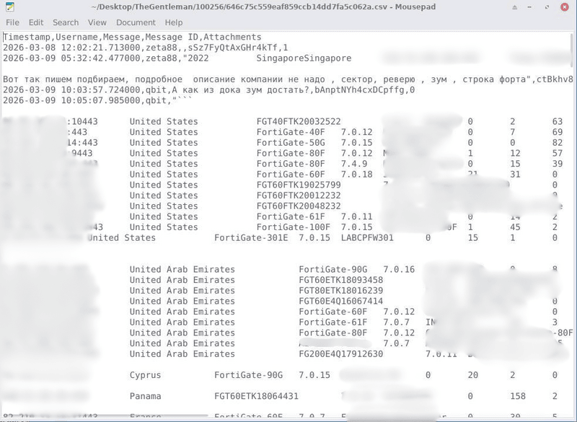Click the text SingaporeSingapore

coord(304,58)
